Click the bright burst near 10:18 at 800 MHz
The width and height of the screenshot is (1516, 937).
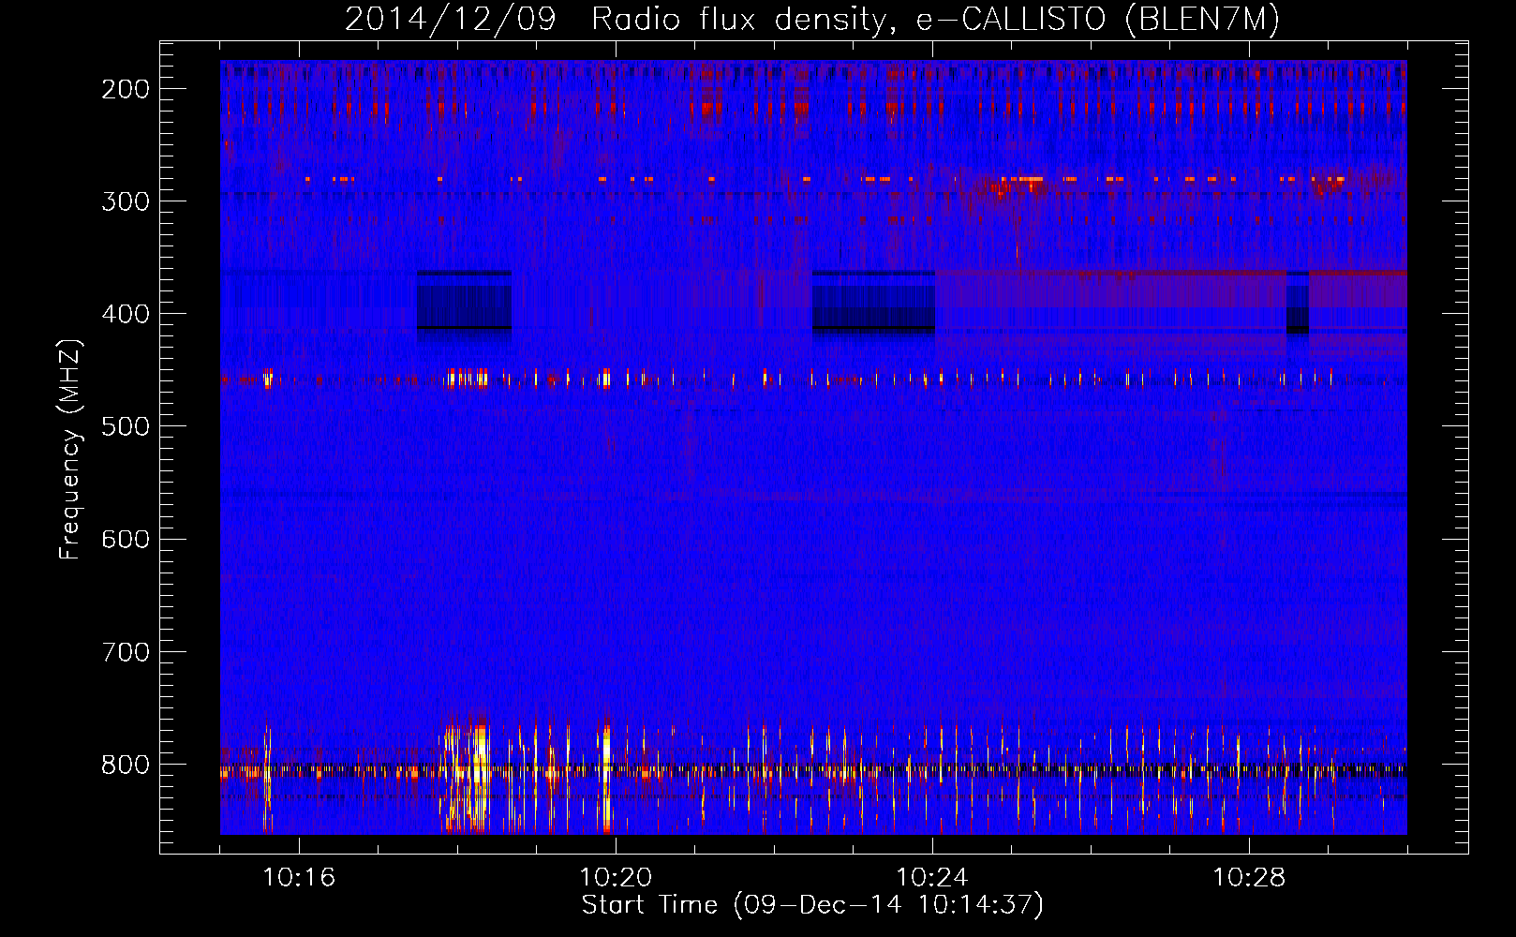tap(467, 773)
